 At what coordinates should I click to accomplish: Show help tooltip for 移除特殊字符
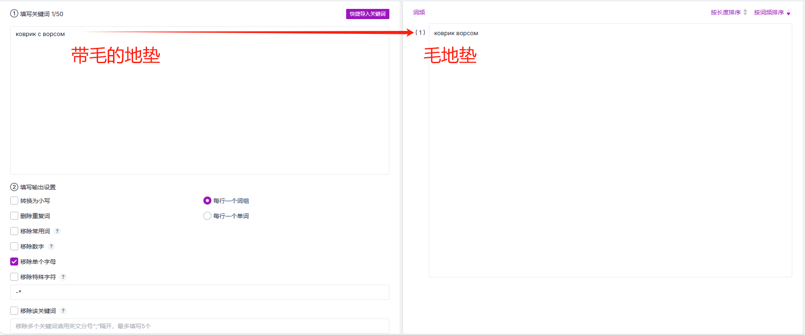click(x=63, y=277)
